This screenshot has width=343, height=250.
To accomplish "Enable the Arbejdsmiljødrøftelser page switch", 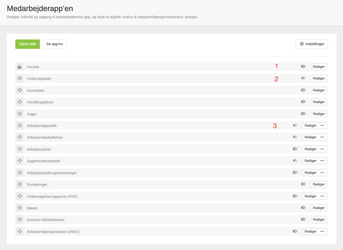I will click(x=295, y=137).
